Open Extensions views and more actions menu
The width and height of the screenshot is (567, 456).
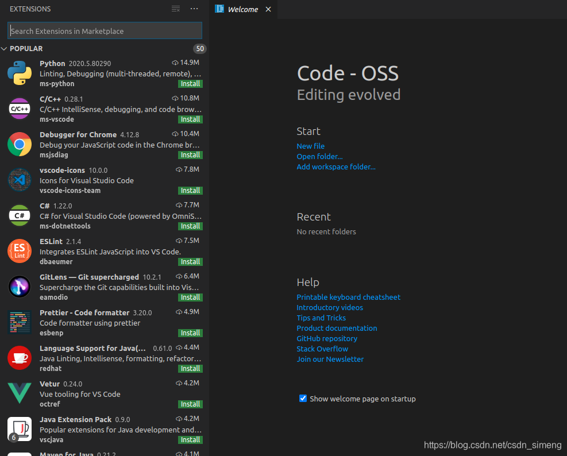[194, 9]
